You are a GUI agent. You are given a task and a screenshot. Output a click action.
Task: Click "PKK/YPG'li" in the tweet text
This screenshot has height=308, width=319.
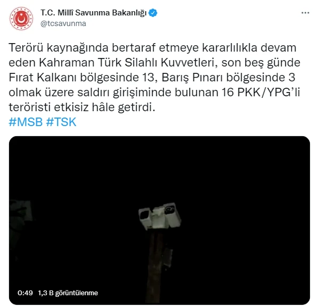(x=268, y=93)
